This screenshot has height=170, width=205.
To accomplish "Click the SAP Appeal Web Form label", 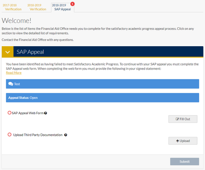I will click(x=28, y=113).
